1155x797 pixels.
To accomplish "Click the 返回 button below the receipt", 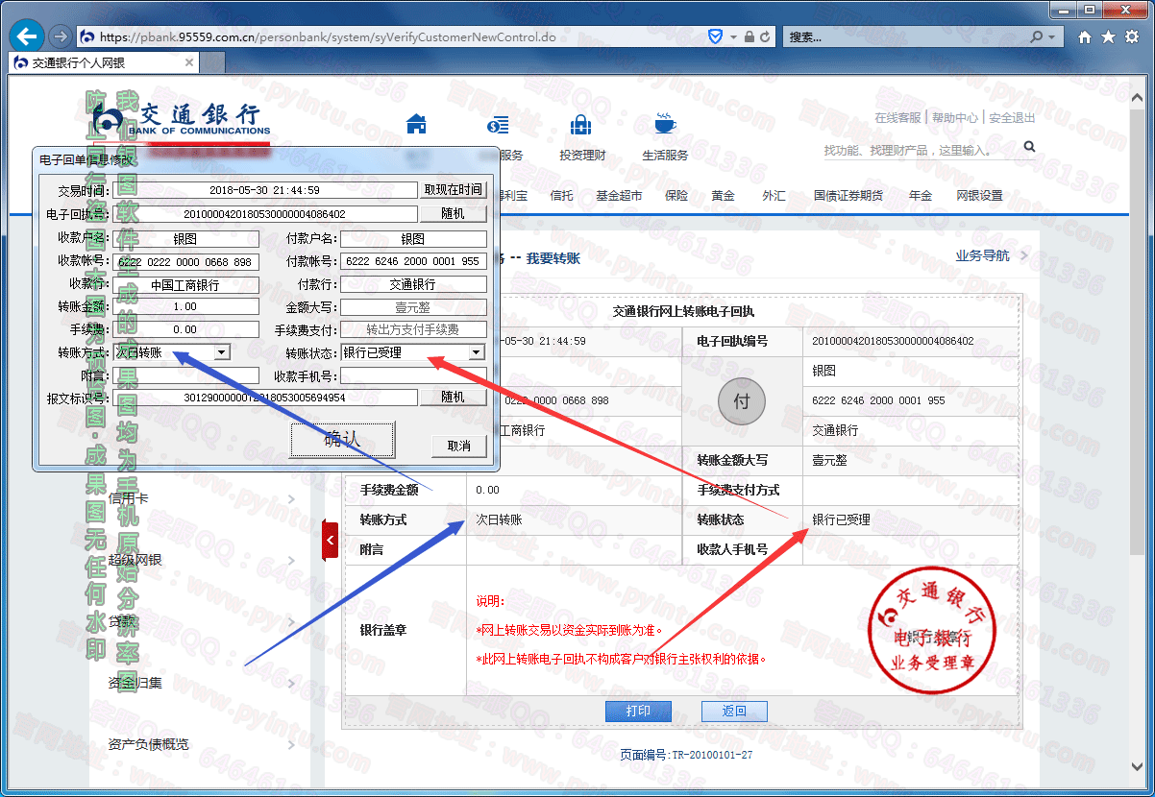I will 734,712.
